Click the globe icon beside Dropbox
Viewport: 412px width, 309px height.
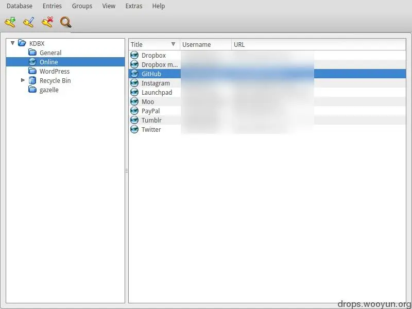[134, 55]
